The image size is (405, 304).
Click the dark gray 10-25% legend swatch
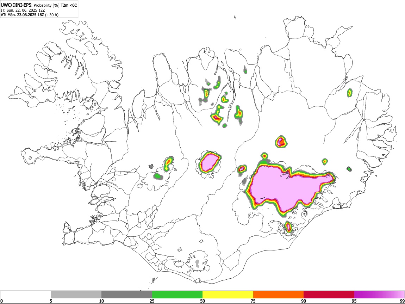point(127,295)
